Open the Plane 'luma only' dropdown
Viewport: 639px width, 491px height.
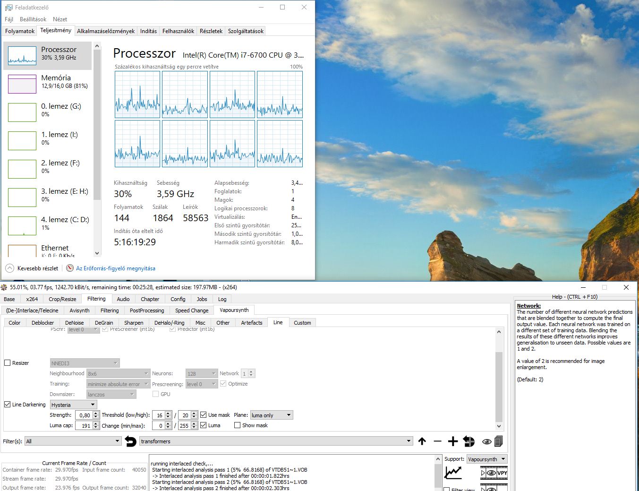pyautogui.click(x=272, y=415)
